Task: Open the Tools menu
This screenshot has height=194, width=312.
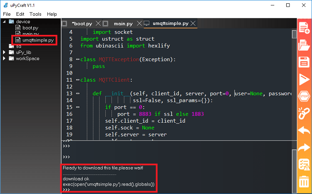Action: coord(35,14)
